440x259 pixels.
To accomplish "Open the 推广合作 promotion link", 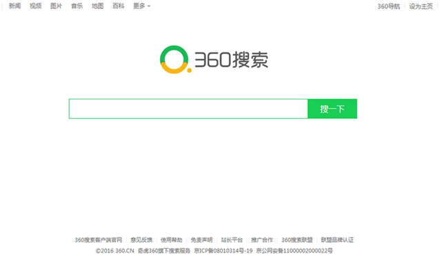I will (262, 240).
